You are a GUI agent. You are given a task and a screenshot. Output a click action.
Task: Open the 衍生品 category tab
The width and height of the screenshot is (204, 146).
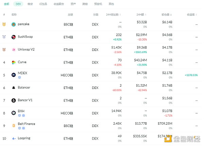pyautogui.click(x=43, y=4)
